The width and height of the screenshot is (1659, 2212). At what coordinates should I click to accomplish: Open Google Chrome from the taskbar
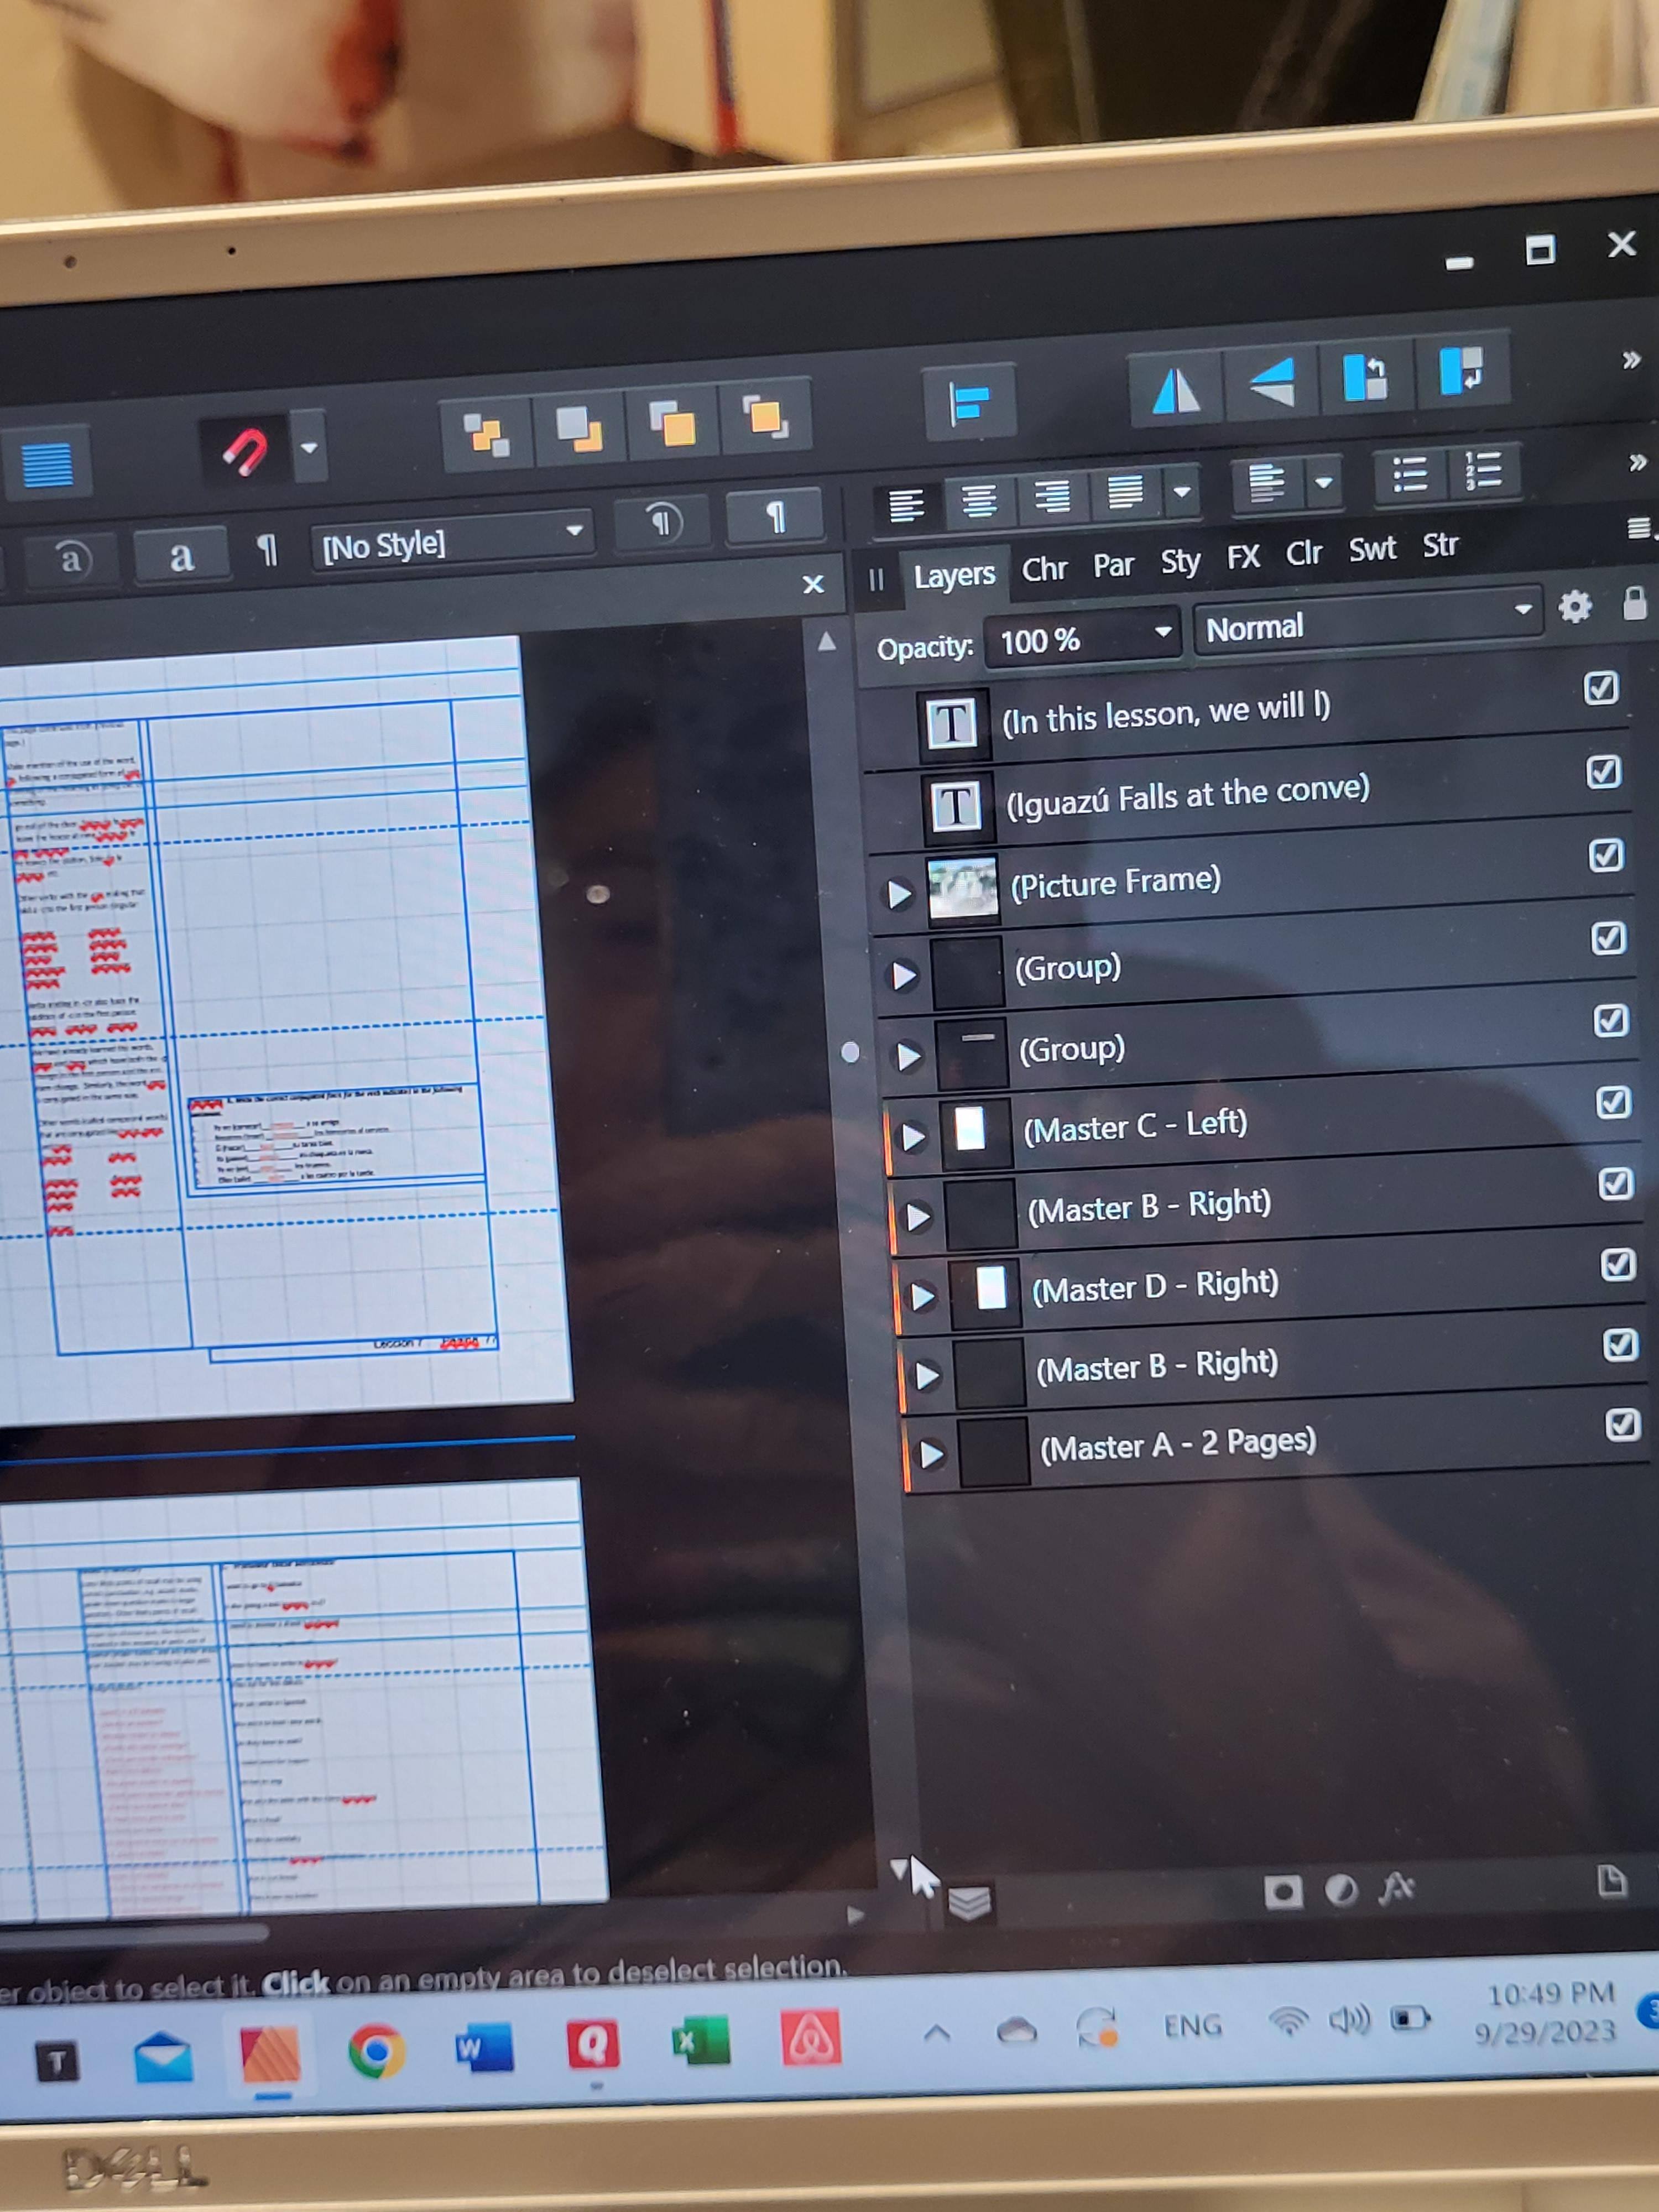376,2051
